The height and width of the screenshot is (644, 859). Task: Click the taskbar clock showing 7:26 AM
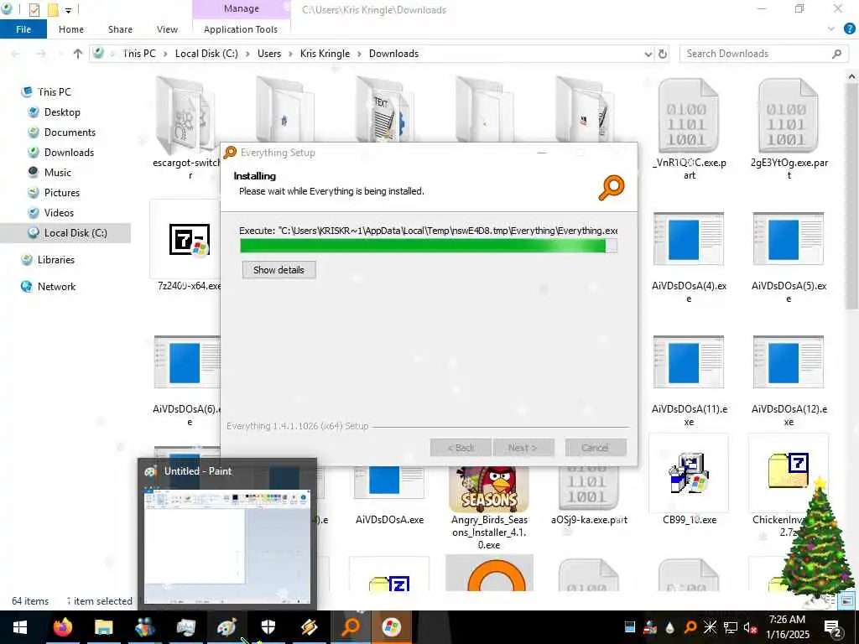tap(788, 627)
